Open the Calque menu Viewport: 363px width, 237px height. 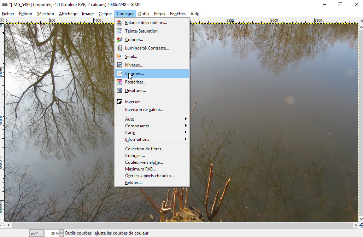click(105, 14)
